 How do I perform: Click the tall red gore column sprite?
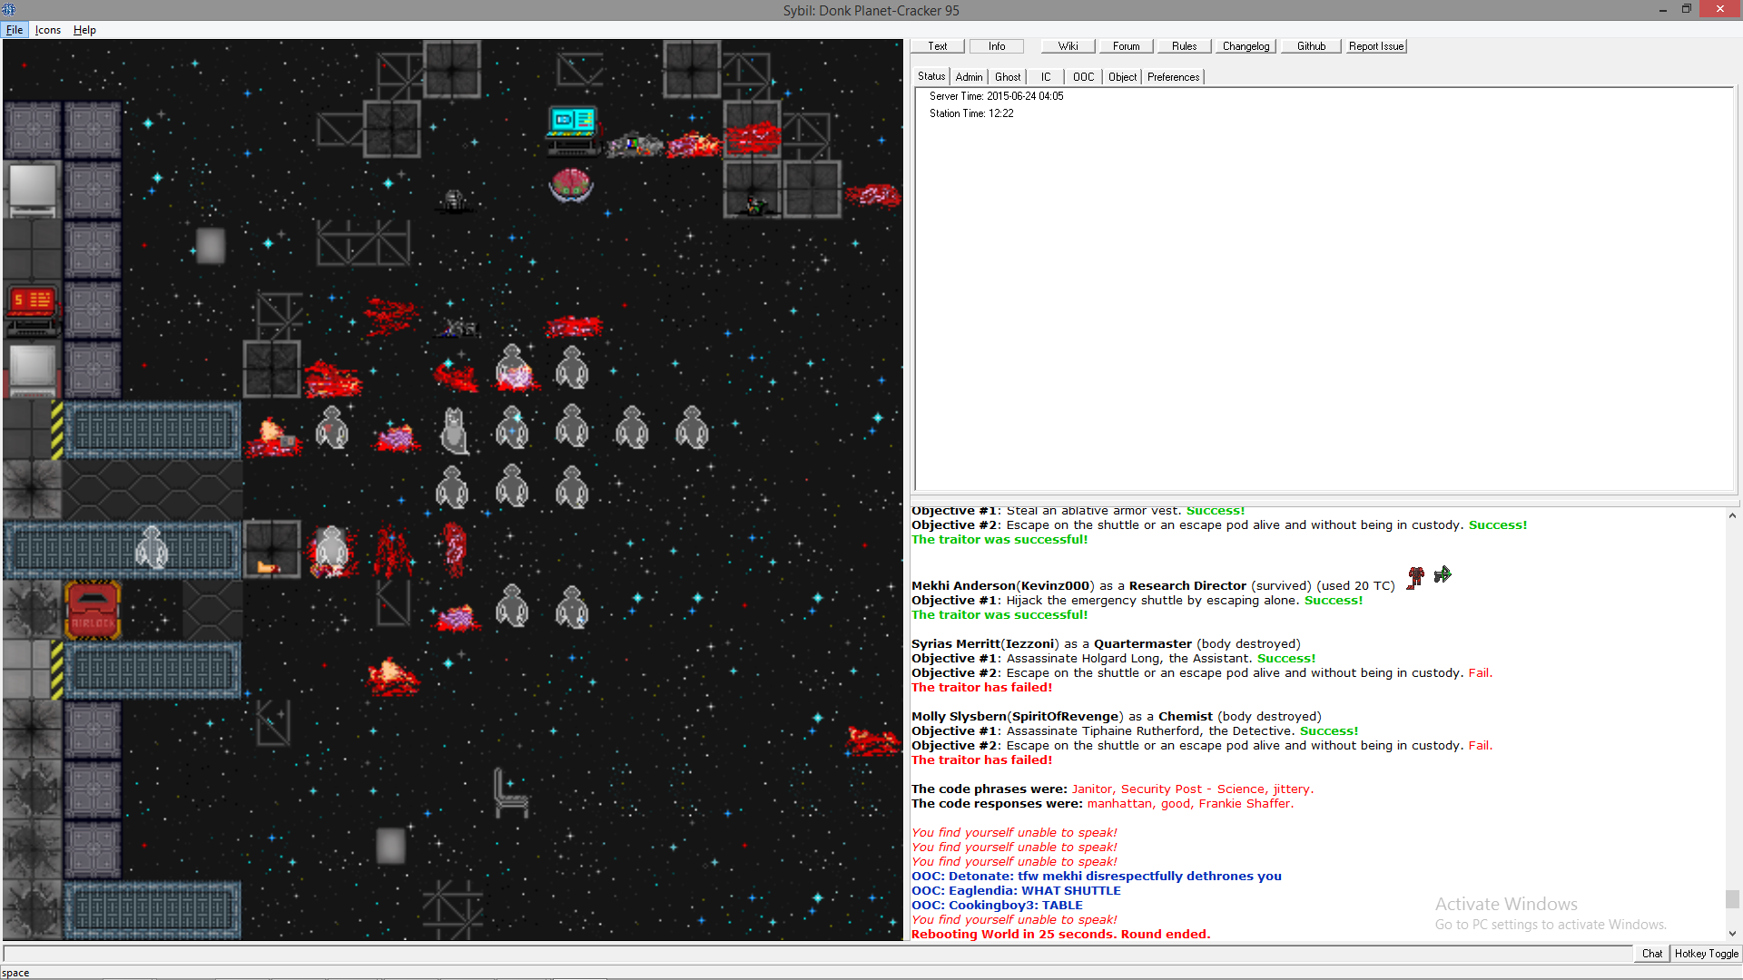[455, 549]
